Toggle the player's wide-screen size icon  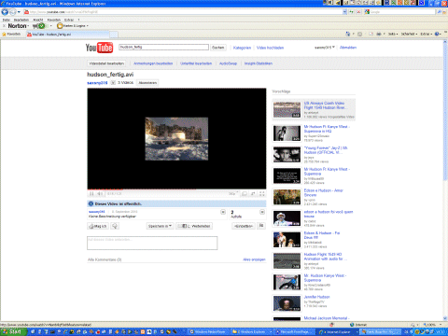(x=245, y=193)
